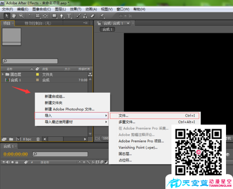Select the Hand tool
The height and width of the screenshot is (189, 233).
point(14,16)
